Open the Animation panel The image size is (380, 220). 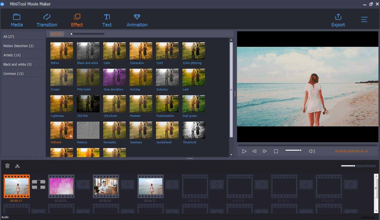pyautogui.click(x=137, y=20)
